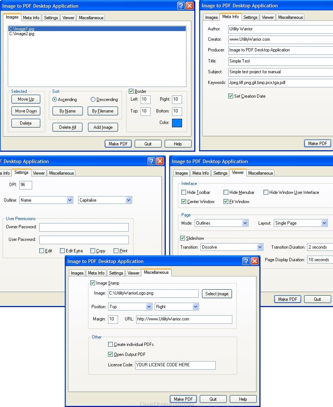
Task: Sort images By Name
Action: [x=67, y=111]
